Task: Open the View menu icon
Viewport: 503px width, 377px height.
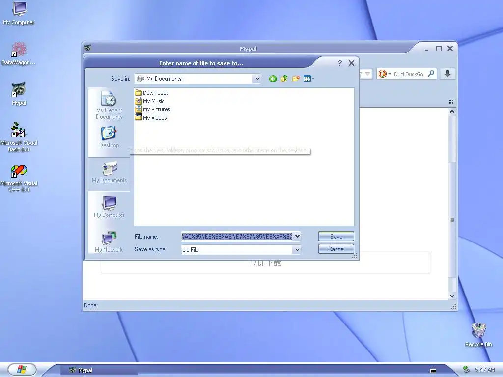Action: click(308, 79)
